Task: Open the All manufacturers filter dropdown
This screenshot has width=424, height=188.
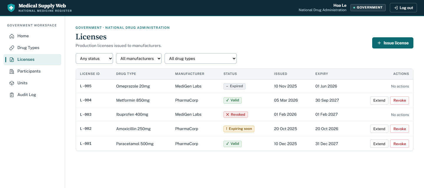Action: point(139,58)
